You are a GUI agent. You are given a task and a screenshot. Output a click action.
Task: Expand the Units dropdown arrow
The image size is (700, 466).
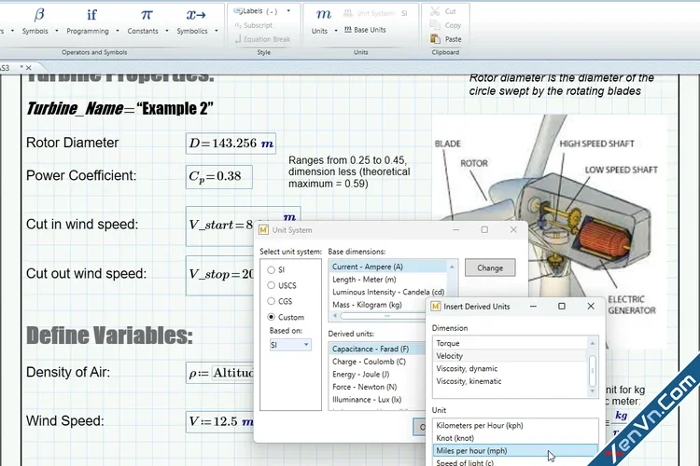[x=336, y=31]
